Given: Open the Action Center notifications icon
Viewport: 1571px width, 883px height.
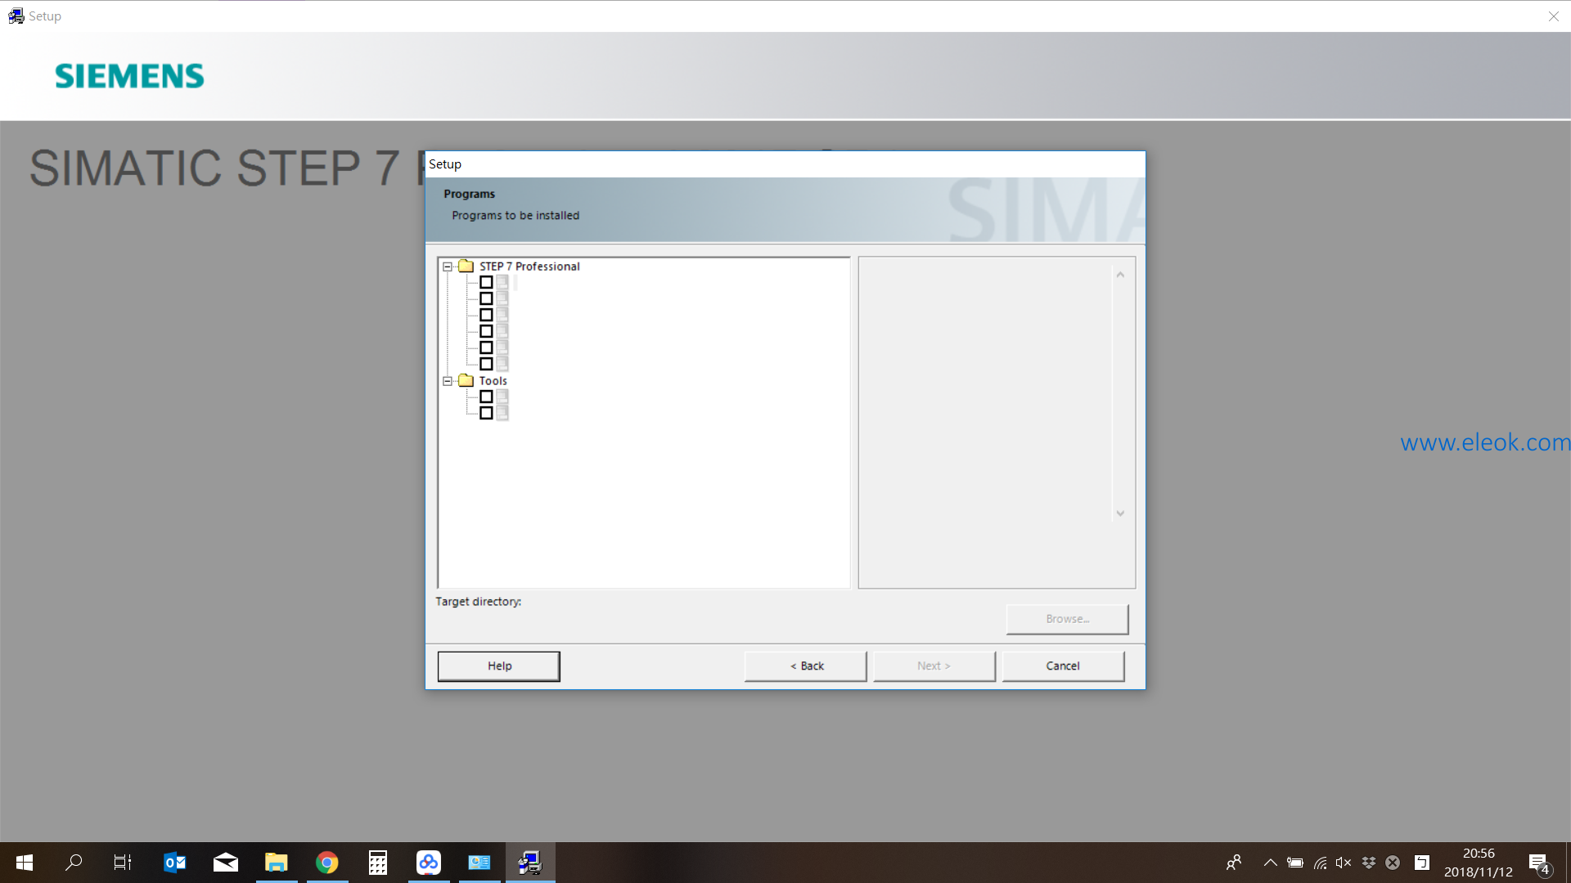Looking at the screenshot, I should (x=1539, y=863).
